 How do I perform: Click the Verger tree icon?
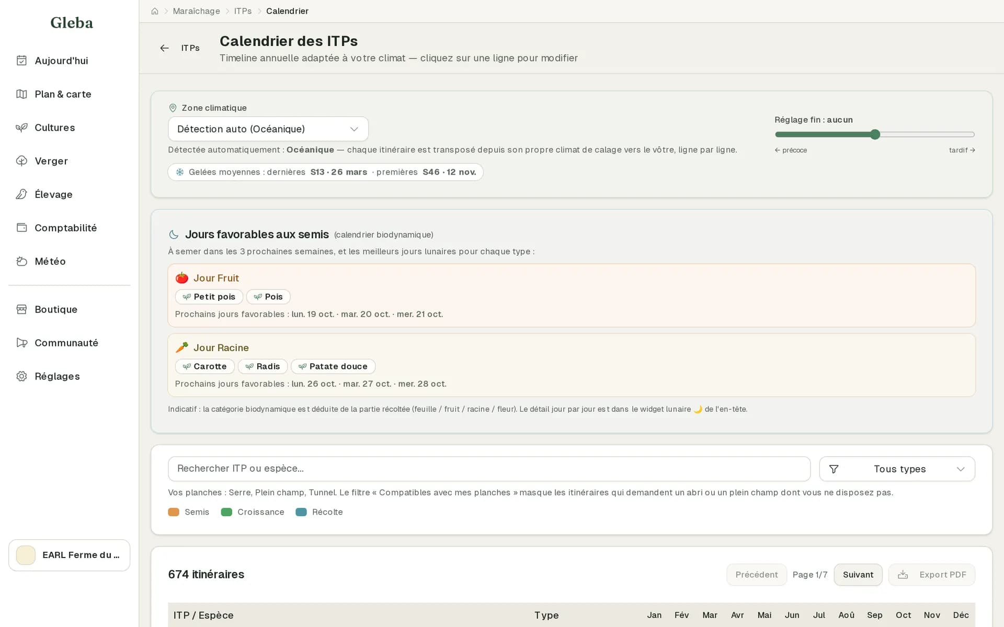[21, 161]
